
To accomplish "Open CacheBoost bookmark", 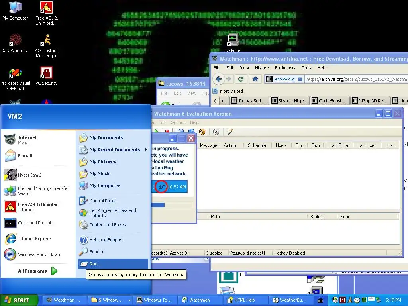I will [330, 100].
